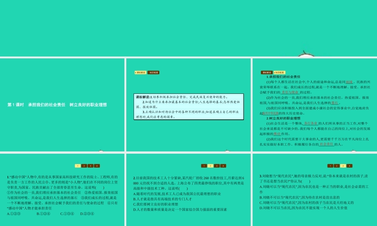Viewport: 377px width, 226px height.
Task: Click option 'C.我们要树立良好的职业理想'
Action: [x=156, y=205]
